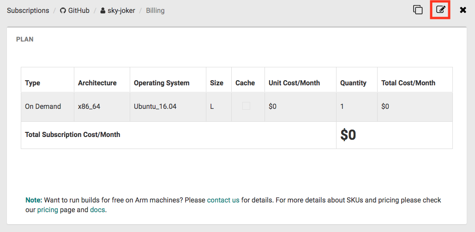Image resolution: width=475 pixels, height=232 pixels.
Task: Select the Billing breadcrumb item
Action: click(x=156, y=11)
